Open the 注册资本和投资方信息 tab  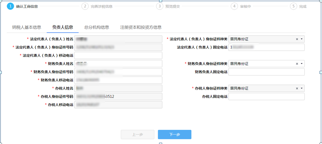[141, 27]
